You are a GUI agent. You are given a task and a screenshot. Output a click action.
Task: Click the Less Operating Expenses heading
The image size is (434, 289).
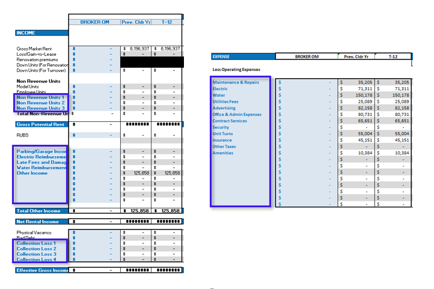click(236, 70)
